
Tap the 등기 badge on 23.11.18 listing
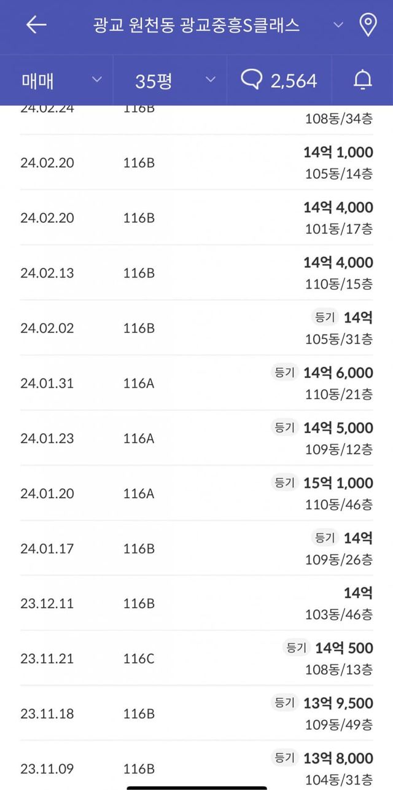[284, 703]
